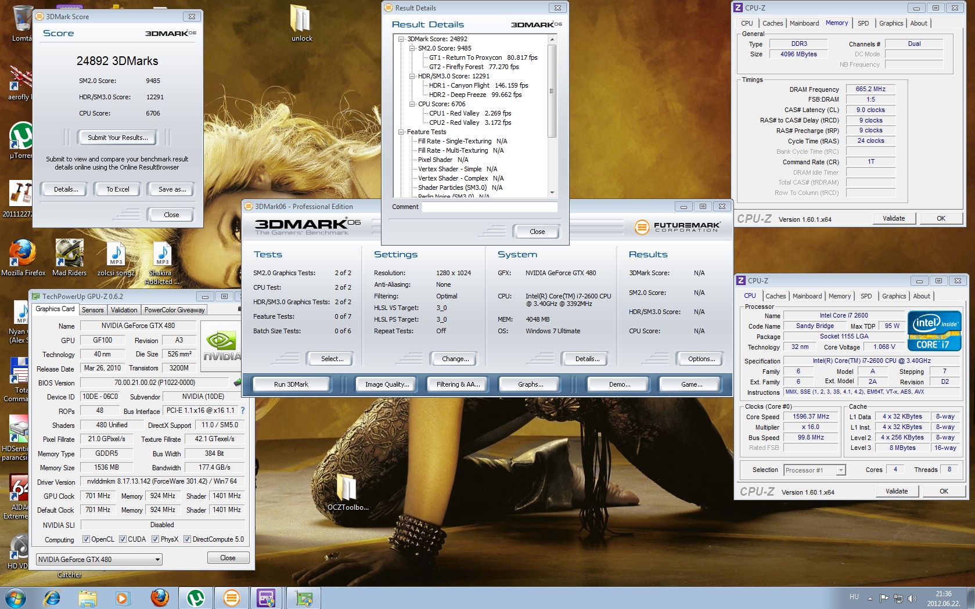This screenshot has height=609, width=975.
Task: Open the volume control in the system tray
Action: tap(912, 598)
